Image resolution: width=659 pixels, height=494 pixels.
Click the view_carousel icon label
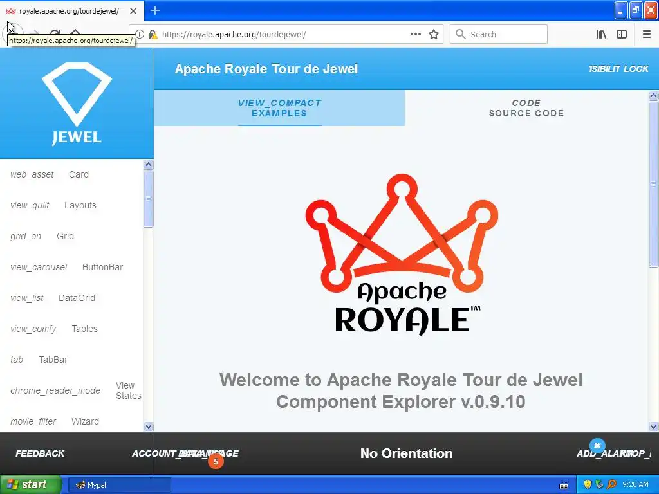pyautogui.click(x=39, y=267)
